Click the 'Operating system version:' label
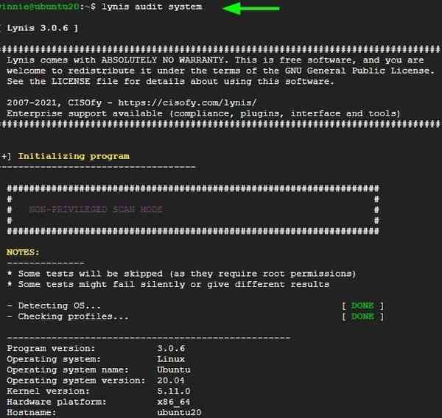Image resolution: width=442 pixels, height=418 pixels. [x=76, y=380]
